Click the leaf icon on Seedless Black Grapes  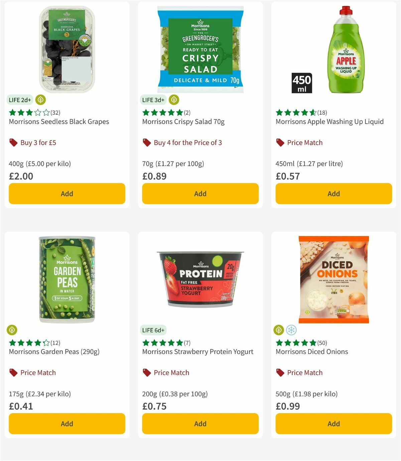(40, 100)
